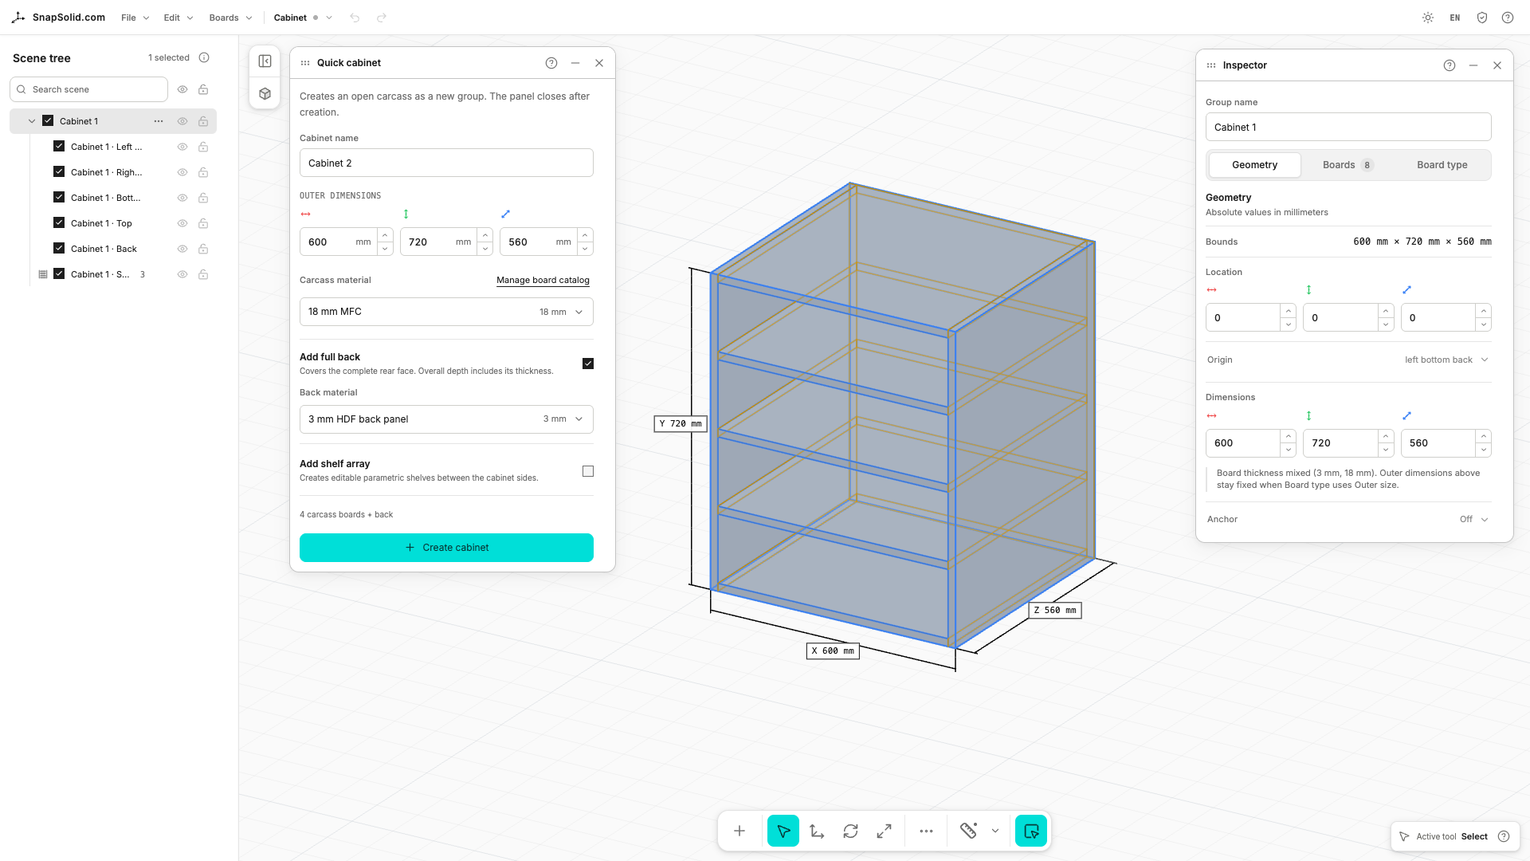This screenshot has width=1530, height=861.
Task: Edit Cabinet name field Cabinet 2
Action: tap(446, 163)
